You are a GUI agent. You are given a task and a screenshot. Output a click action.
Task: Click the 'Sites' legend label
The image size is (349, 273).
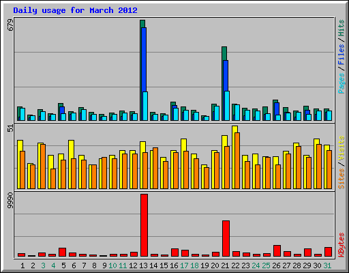[x=341, y=179]
